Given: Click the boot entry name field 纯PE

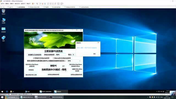Looking at the screenshot, I should click(x=61, y=55).
